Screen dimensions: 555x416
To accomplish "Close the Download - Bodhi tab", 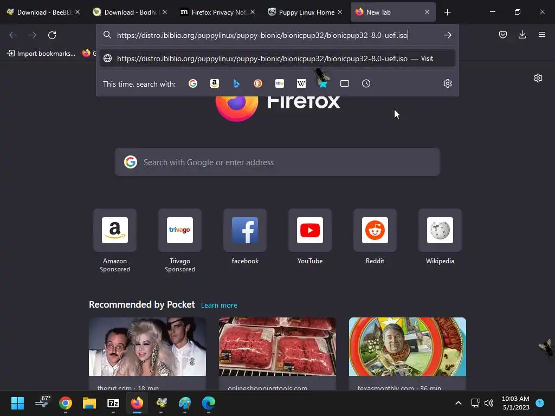I will click(x=165, y=12).
